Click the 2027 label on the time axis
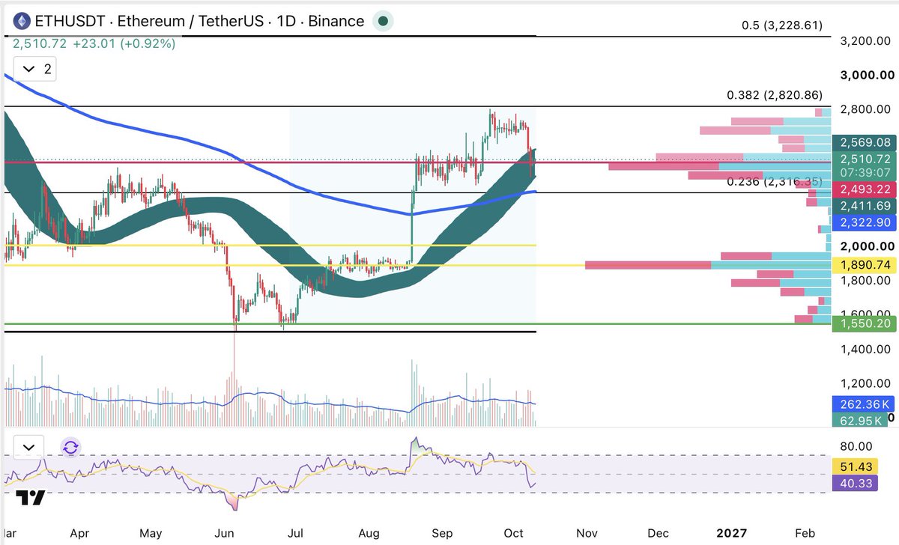This screenshot has height=545, width=899. coord(731,533)
